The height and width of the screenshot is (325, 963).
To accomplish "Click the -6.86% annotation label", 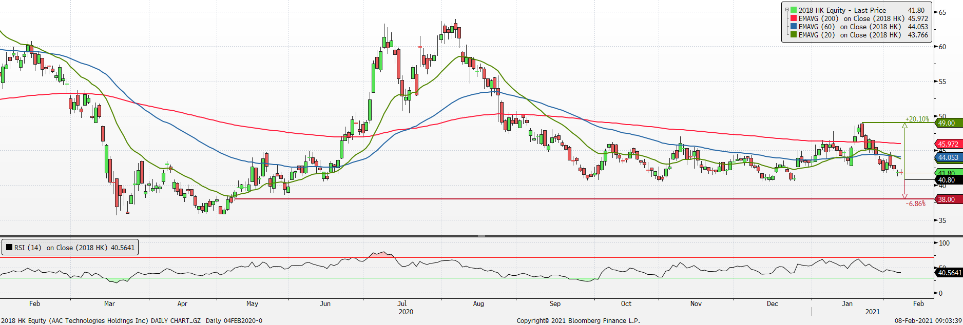I will click(x=916, y=204).
